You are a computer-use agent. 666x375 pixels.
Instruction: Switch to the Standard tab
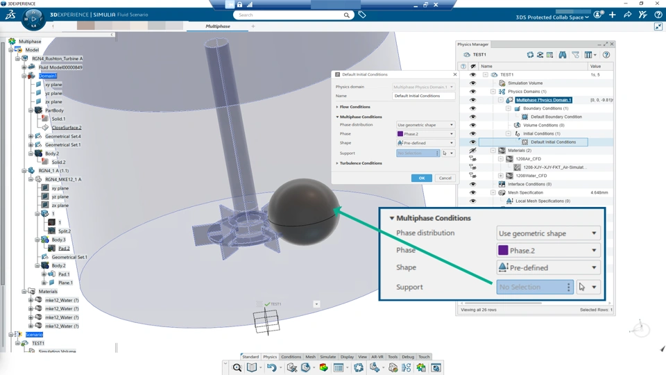[250, 357]
